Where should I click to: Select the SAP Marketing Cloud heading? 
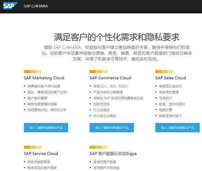pos(44,78)
